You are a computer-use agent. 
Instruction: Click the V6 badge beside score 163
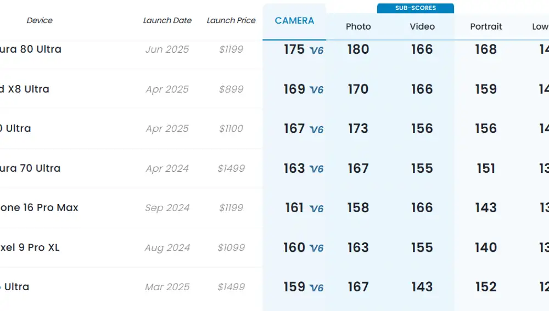317,169
